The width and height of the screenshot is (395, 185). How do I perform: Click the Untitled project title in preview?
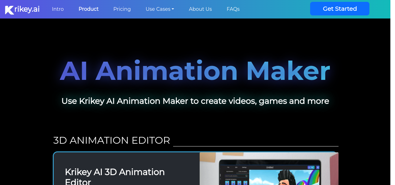pos(270,167)
